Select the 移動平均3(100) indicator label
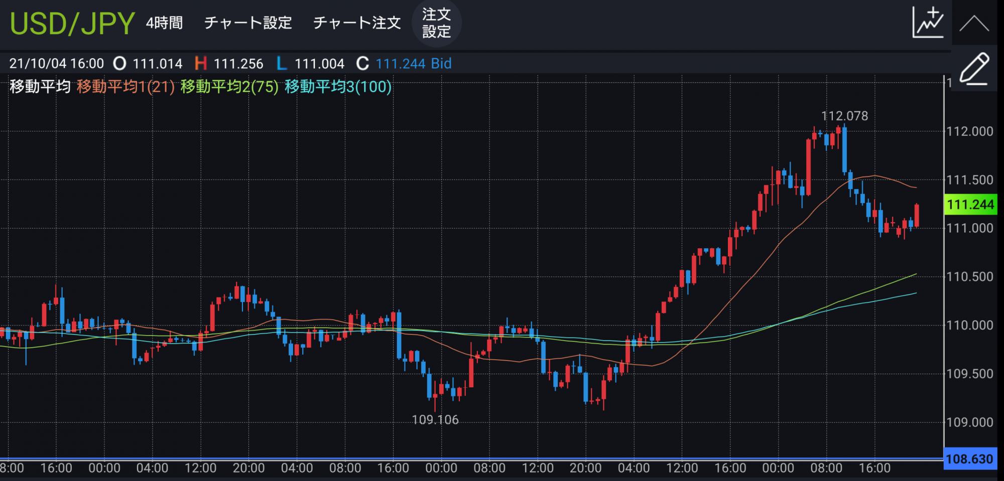1004x481 pixels. point(338,87)
